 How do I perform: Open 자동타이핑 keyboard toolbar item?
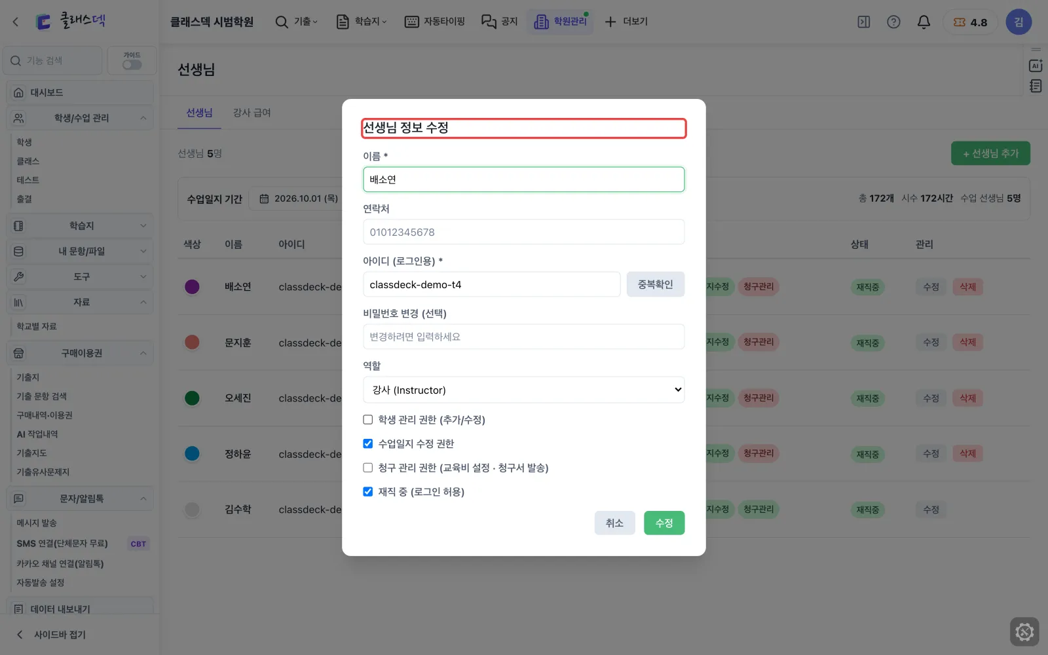pyautogui.click(x=435, y=22)
